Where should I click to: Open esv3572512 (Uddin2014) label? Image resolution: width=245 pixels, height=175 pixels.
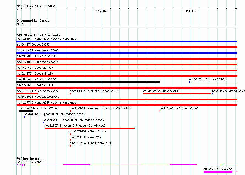pyautogui.click(x=161, y=91)
